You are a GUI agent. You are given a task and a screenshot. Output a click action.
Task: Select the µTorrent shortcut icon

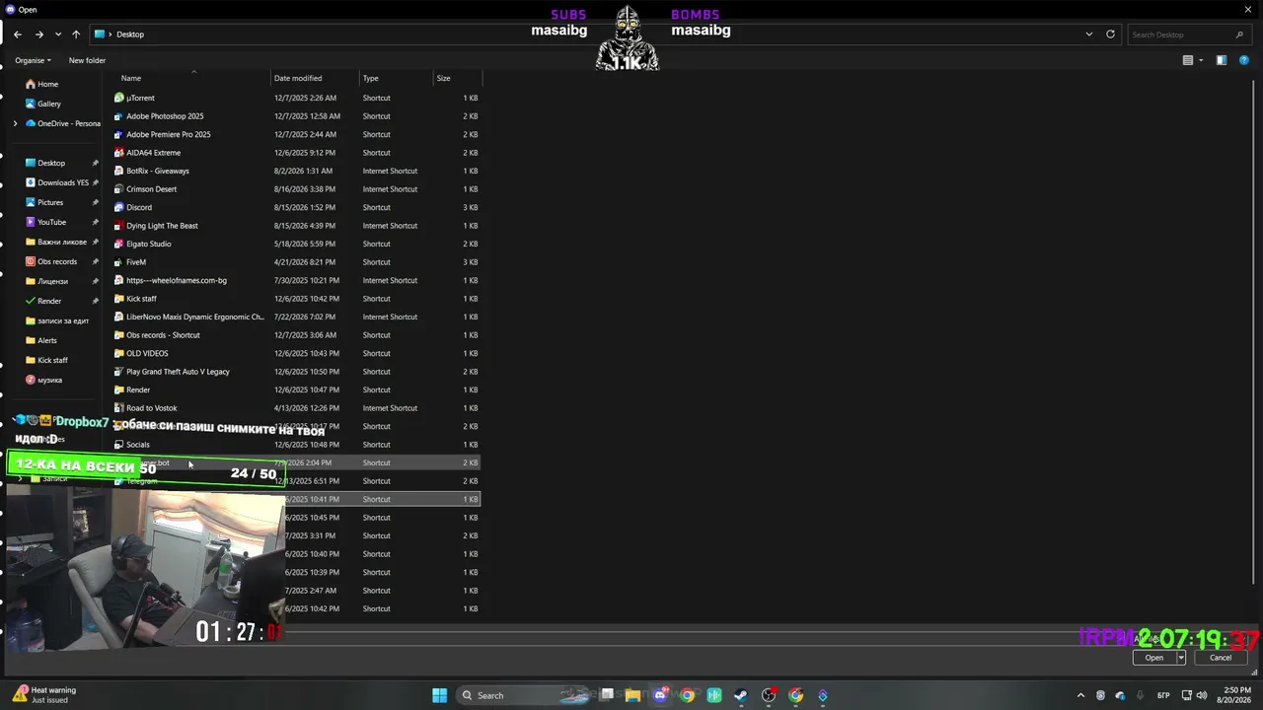tap(119, 98)
